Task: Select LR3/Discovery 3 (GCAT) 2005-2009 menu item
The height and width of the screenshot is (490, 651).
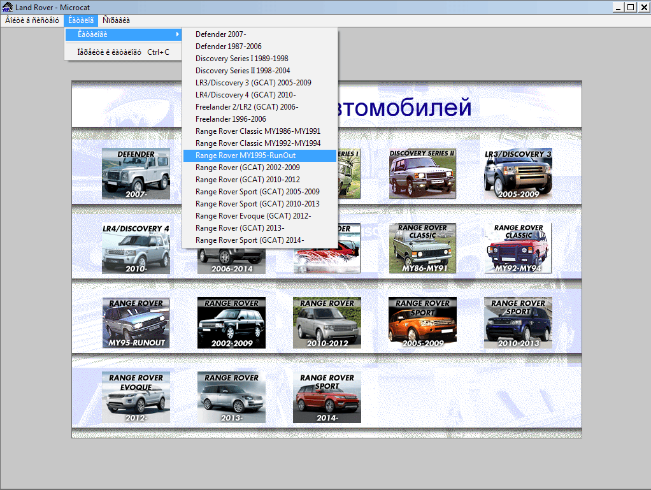Action: (x=259, y=83)
